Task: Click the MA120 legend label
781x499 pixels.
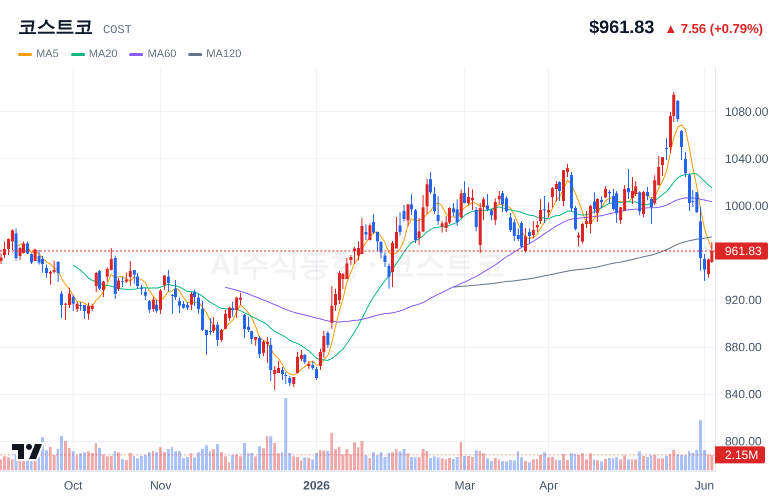Action: click(224, 54)
